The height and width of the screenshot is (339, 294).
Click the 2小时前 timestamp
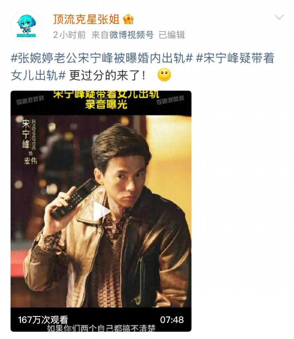pyautogui.click(x=69, y=35)
